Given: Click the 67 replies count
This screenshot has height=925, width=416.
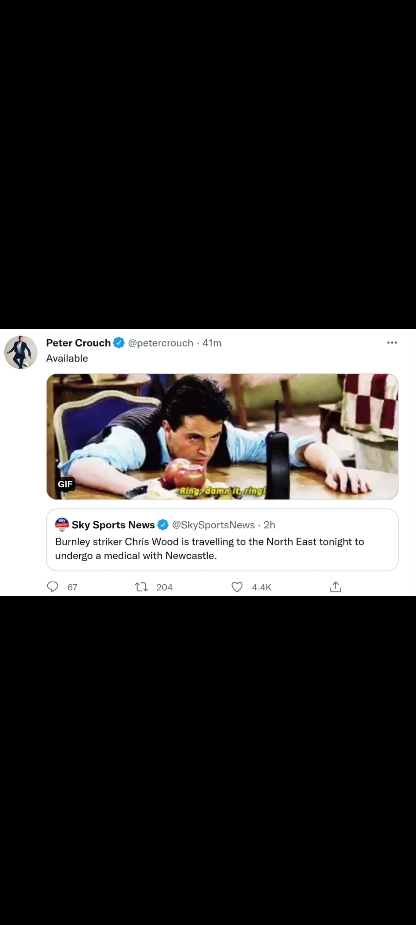Looking at the screenshot, I should pyautogui.click(x=72, y=587).
